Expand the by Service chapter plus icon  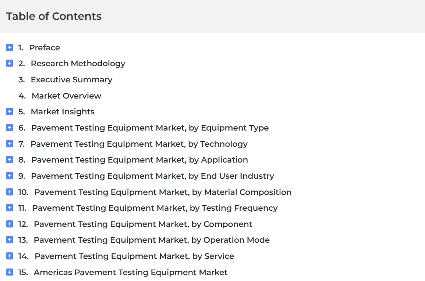click(x=10, y=256)
